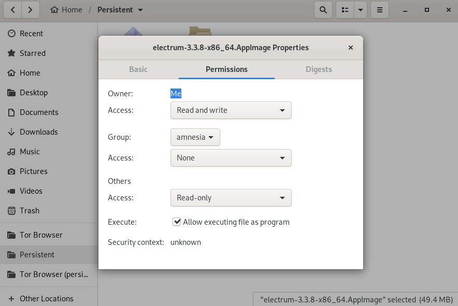The height and width of the screenshot is (306, 458).
Task: Go forward with the right arrow button
Action: (x=30, y=10)
